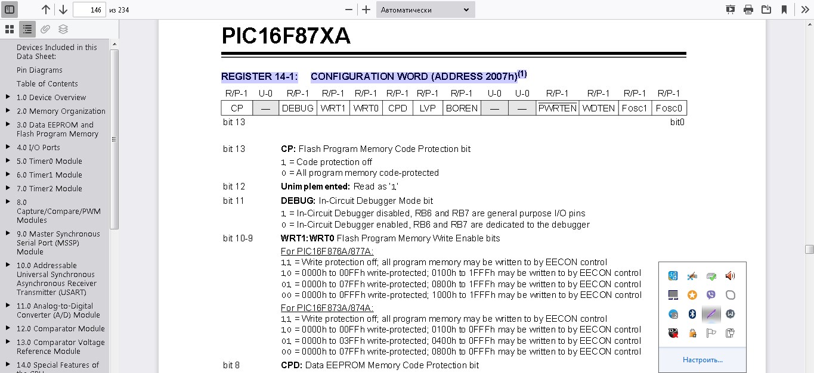This screenshot has width=814, height=373.
Task: Show layers in the sidebar
Action: coord(63,29)
